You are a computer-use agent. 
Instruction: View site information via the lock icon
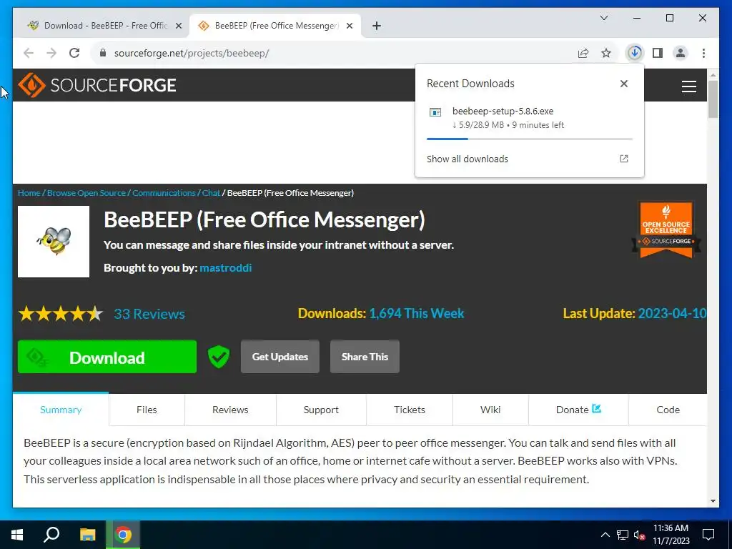click(103, 53)
